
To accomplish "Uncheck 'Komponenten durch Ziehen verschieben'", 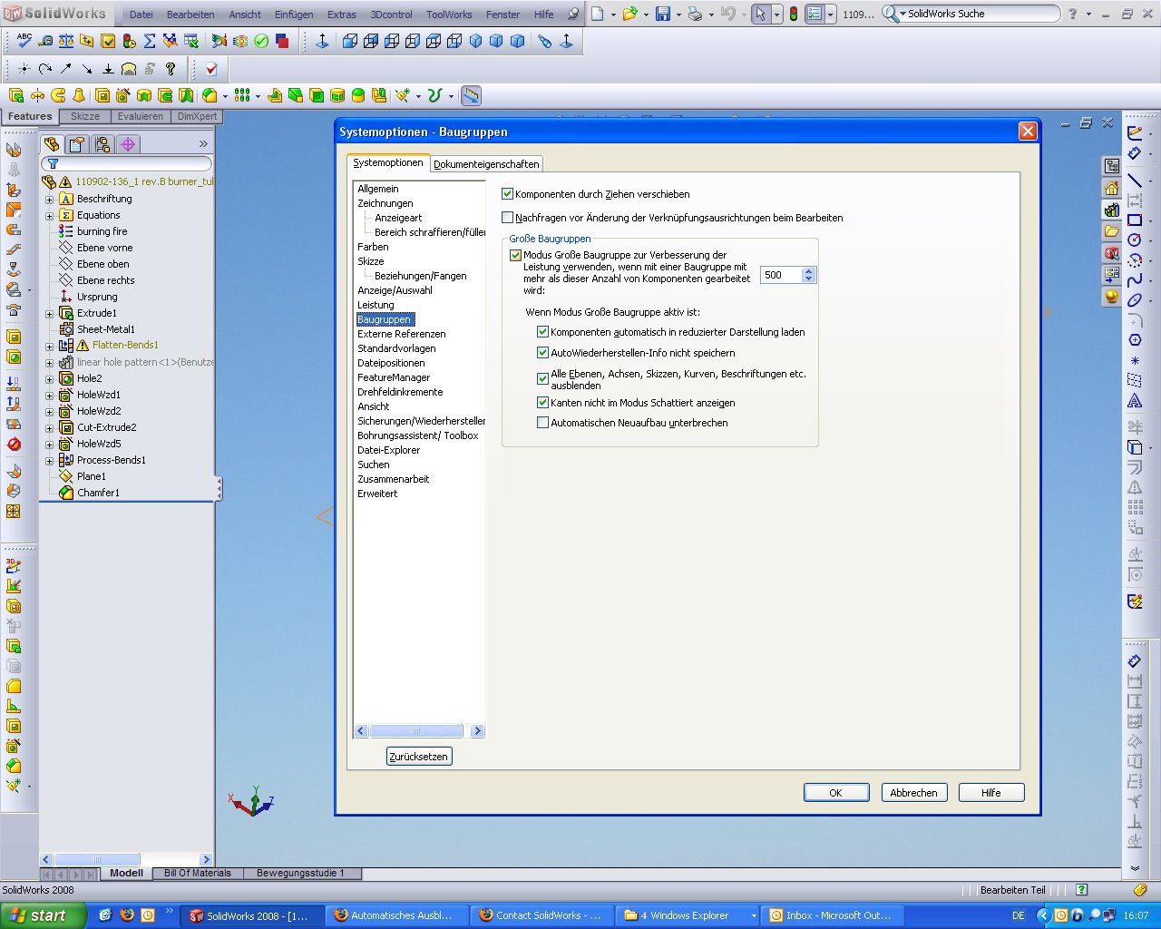I will (x=507, y=194).
